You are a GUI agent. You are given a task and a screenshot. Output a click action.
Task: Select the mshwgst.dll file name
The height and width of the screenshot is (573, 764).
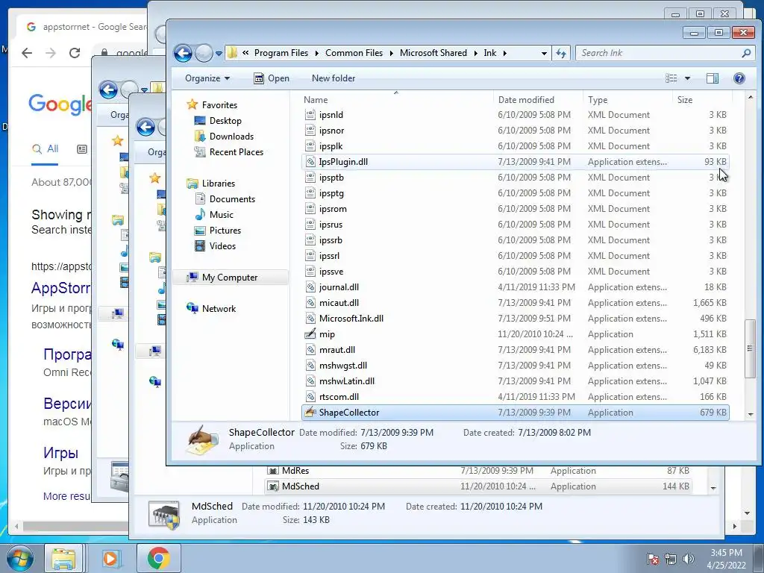click(343, 366)
